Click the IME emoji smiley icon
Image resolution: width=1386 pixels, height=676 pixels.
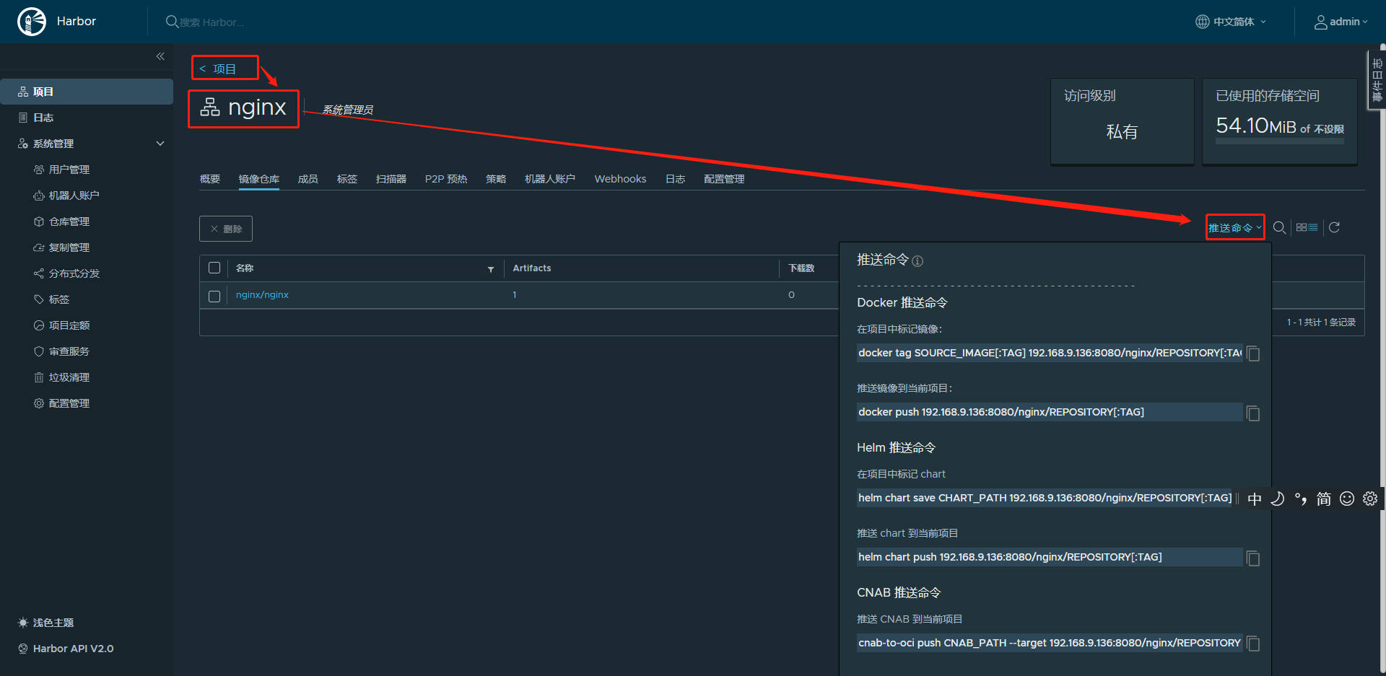click(1347, 499)
